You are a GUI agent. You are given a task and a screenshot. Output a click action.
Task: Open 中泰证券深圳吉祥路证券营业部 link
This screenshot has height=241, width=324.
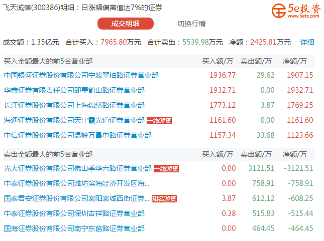pos(74,213)
